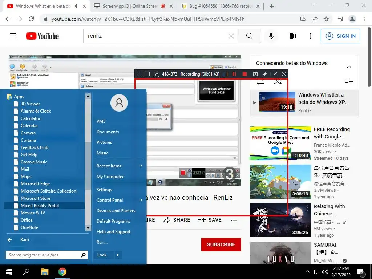This screenshot has width=372, height=279.
Task: Open Devices and Printers
Action: pos(116,211)
